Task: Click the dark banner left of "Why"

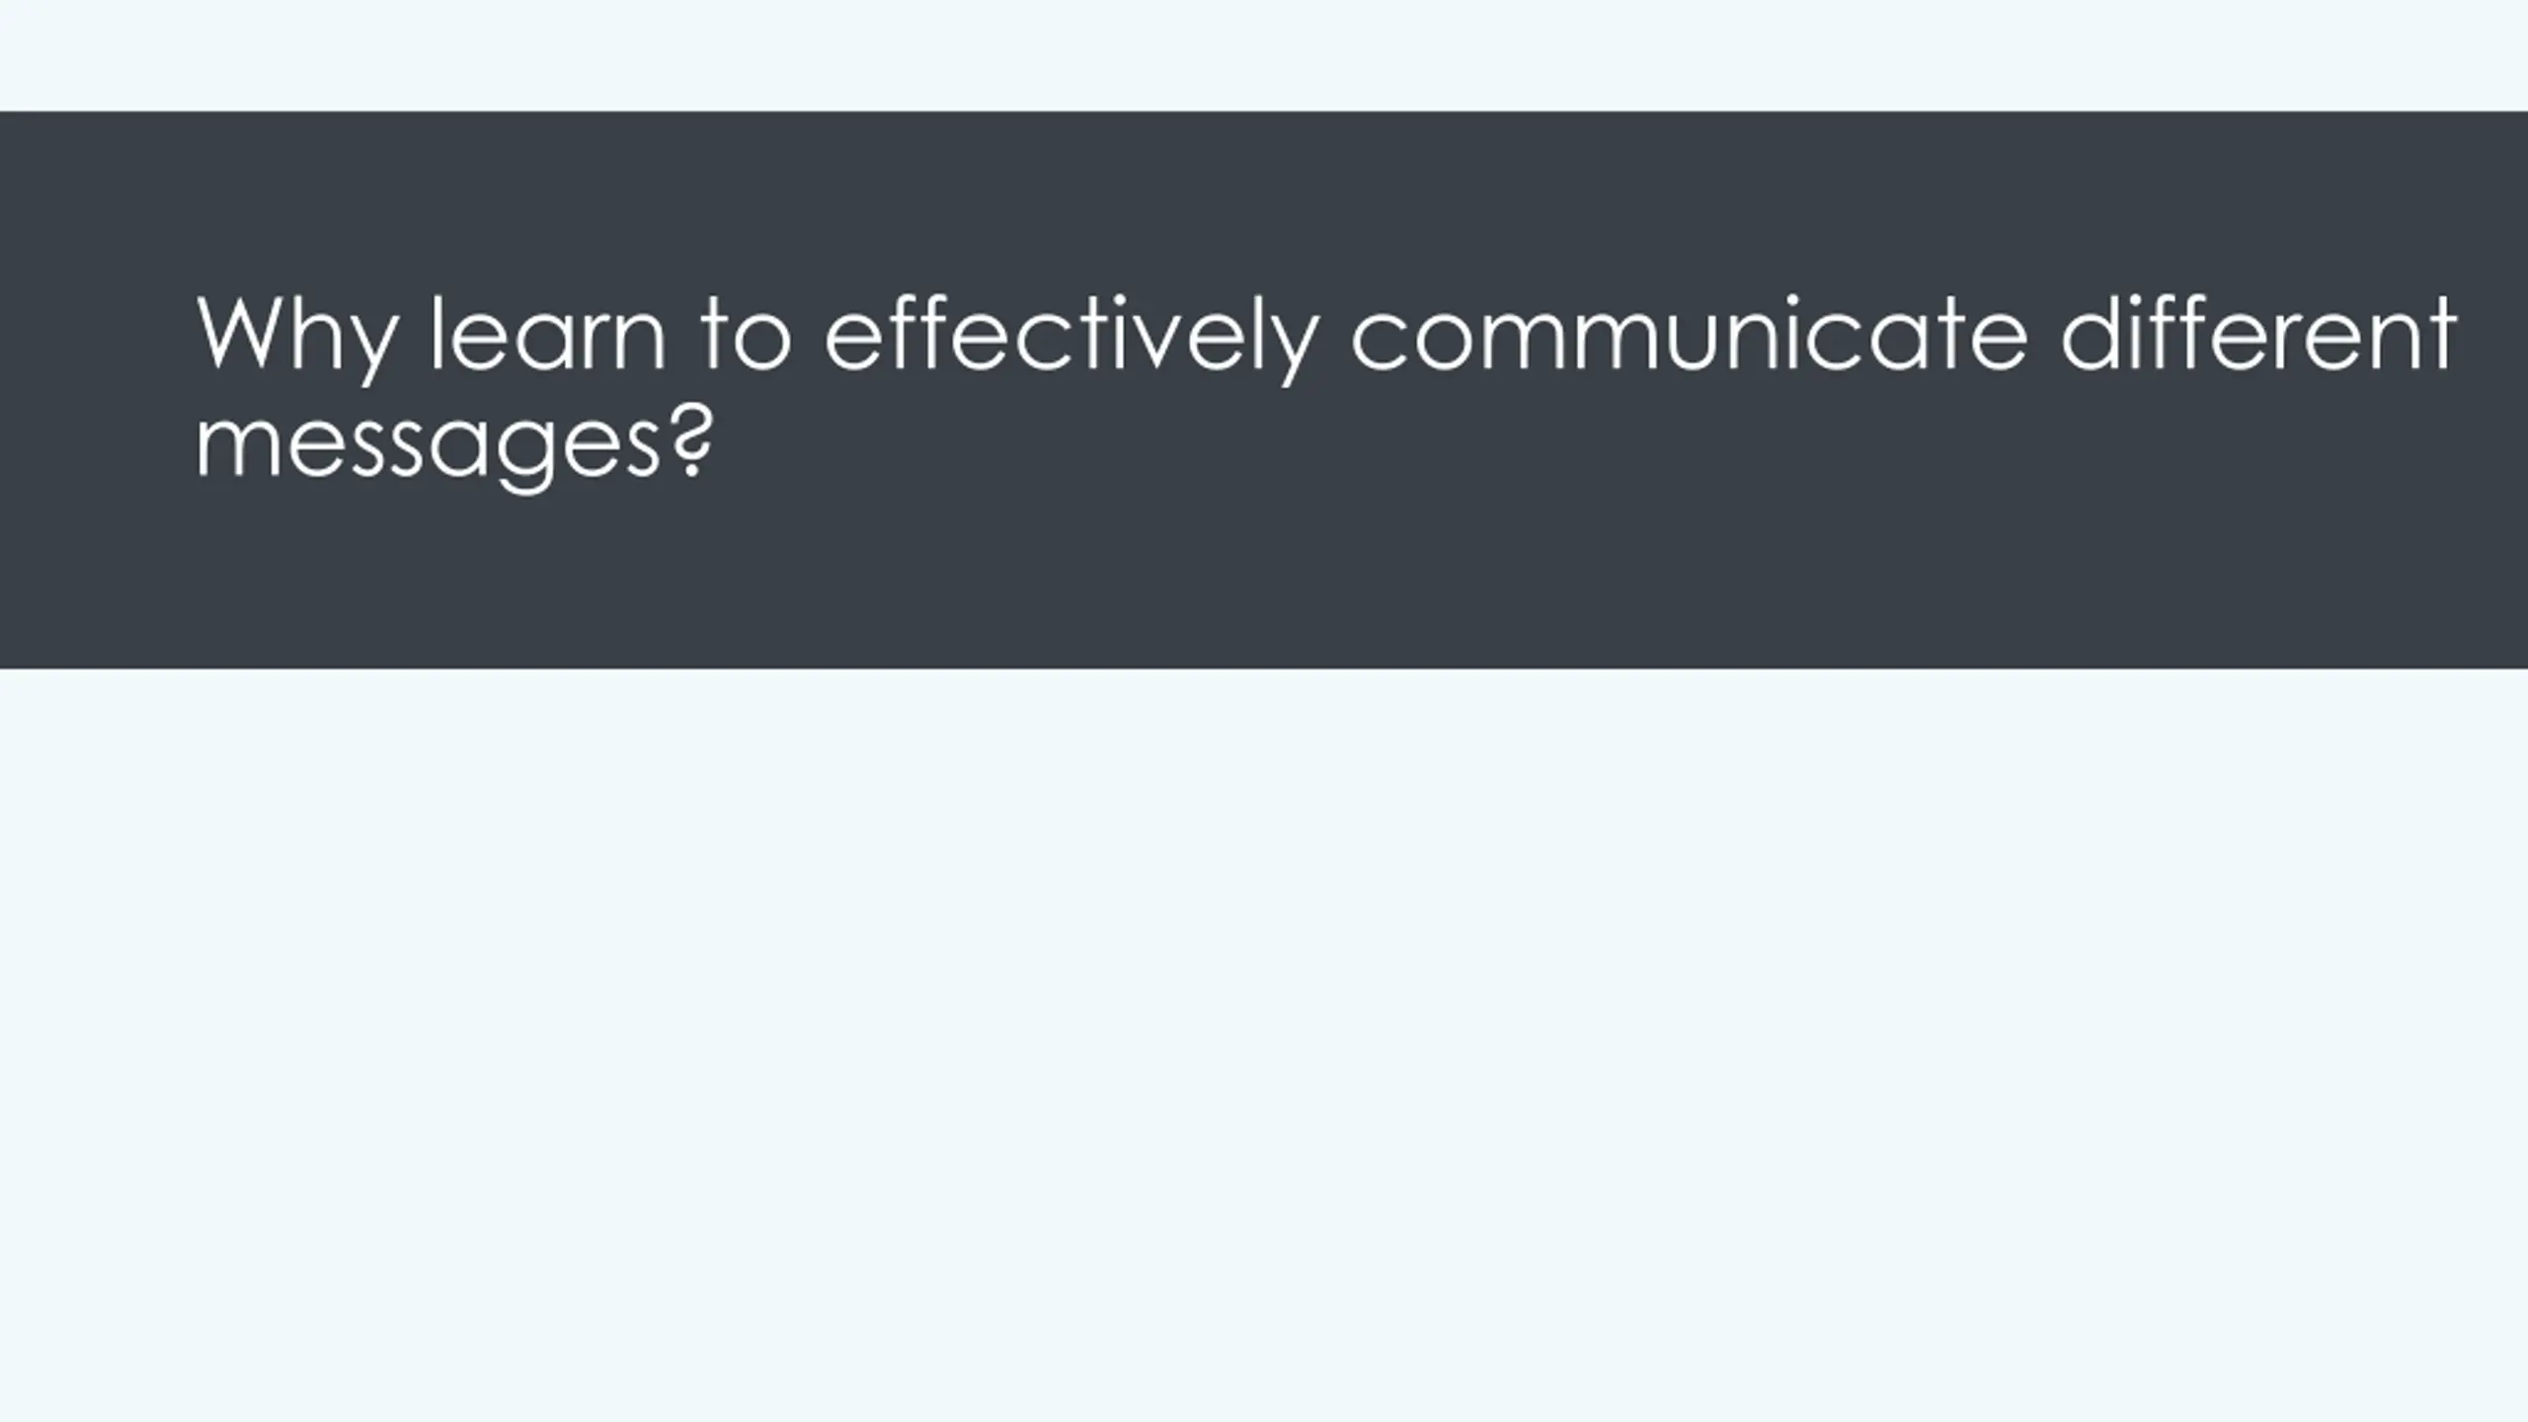Action: coord(97,336)
